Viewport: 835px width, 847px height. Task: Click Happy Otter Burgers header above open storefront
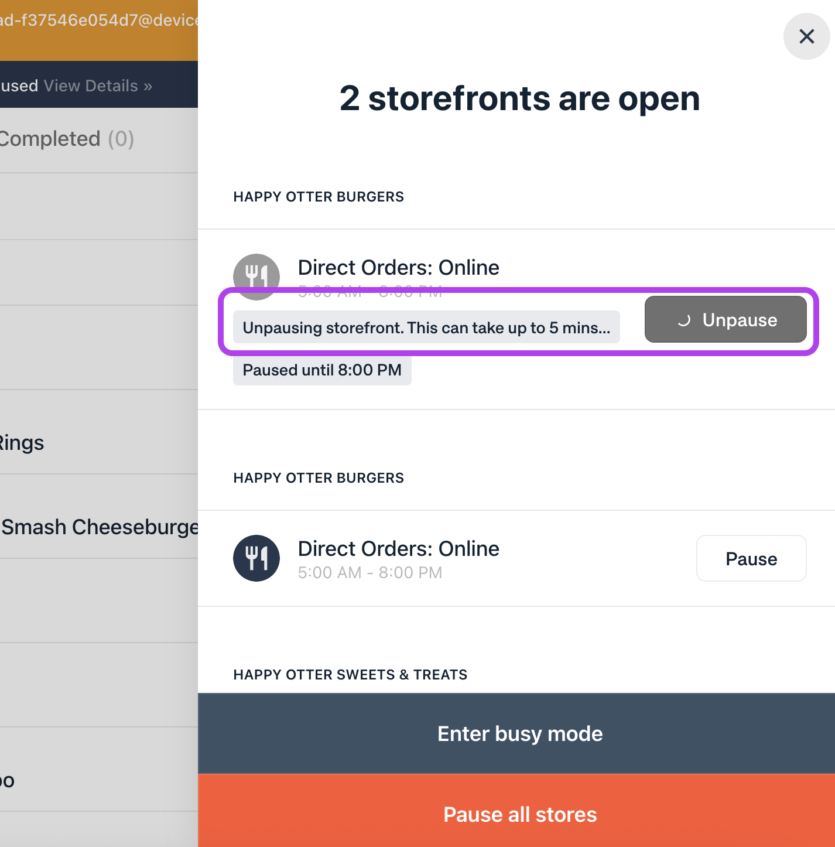pos(319,478)
